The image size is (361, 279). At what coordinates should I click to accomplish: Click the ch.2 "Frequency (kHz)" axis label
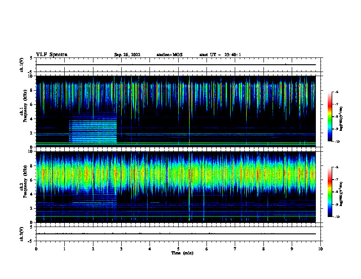tap(25, 181)
